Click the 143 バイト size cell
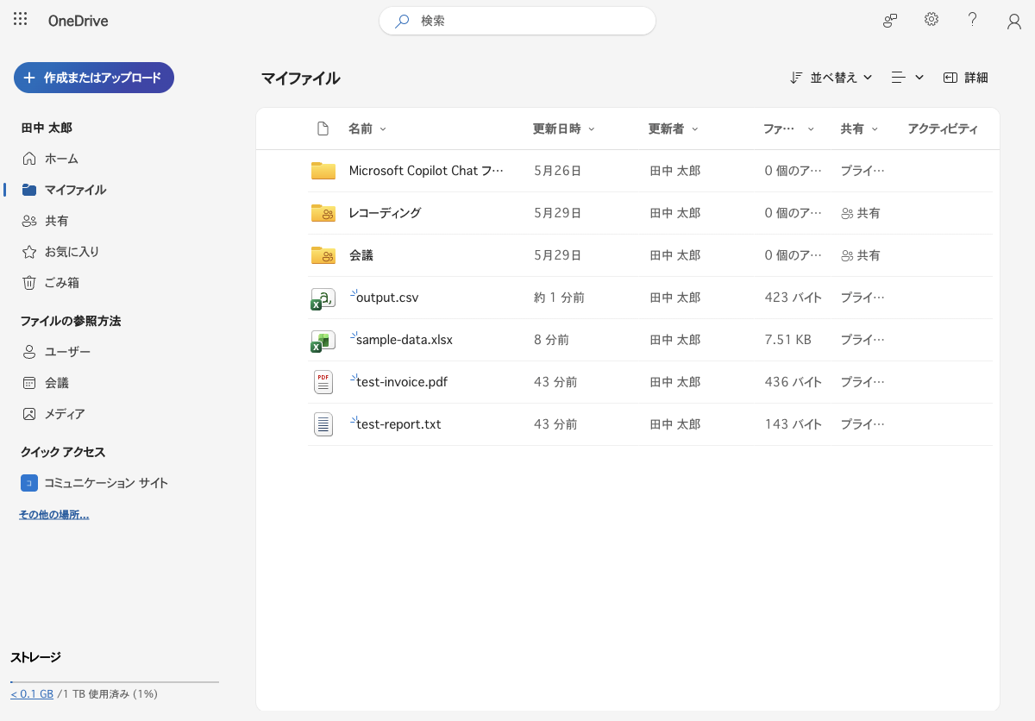 point(793,424)
